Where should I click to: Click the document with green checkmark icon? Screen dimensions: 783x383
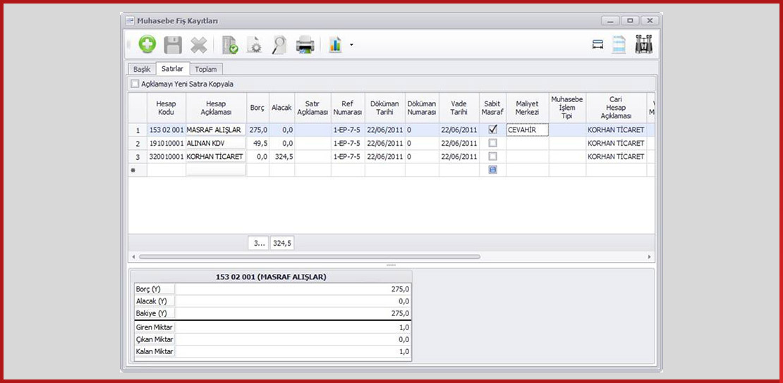(x=229, y=45)
